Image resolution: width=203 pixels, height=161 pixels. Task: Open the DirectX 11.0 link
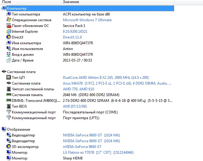(x=73, y=37)
